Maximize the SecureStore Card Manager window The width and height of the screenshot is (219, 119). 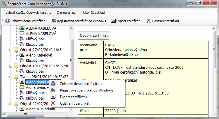(199, 3)
